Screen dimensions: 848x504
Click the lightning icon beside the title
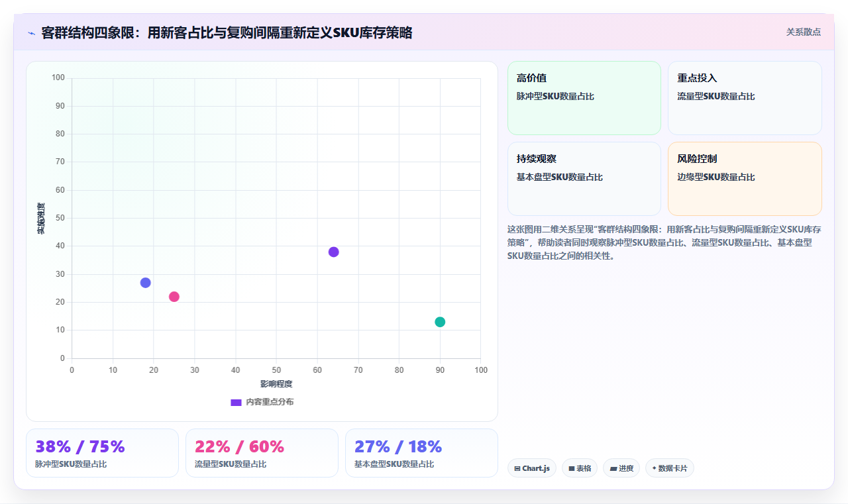31,33
